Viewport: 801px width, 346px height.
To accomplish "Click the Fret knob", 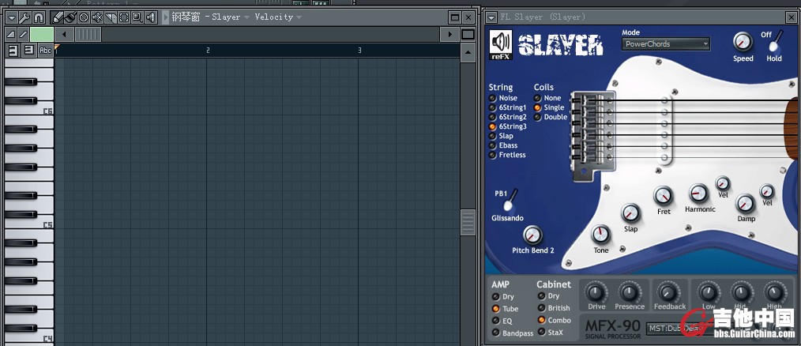I will coord(663,196).
